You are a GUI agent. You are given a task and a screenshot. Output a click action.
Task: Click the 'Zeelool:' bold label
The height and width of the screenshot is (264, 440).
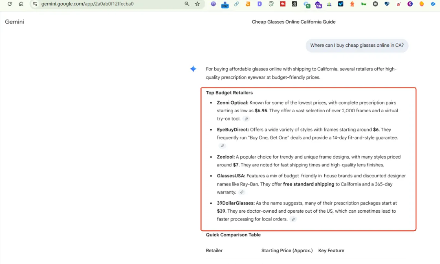click(x=226, y=157)
